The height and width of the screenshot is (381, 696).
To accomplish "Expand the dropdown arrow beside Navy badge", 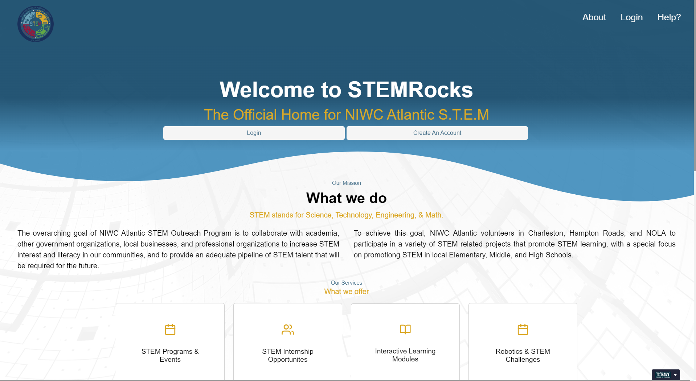I will click(x=675, y=375).
